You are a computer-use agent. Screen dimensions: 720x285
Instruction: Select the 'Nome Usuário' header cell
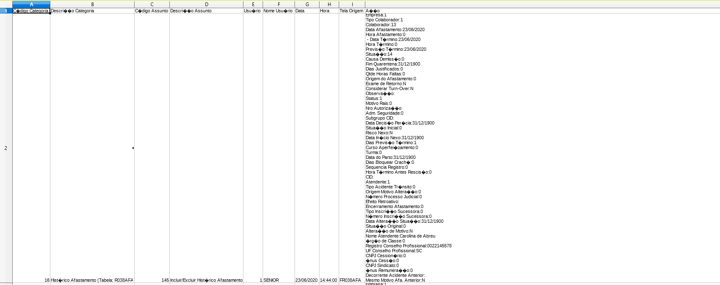point(278,11)
